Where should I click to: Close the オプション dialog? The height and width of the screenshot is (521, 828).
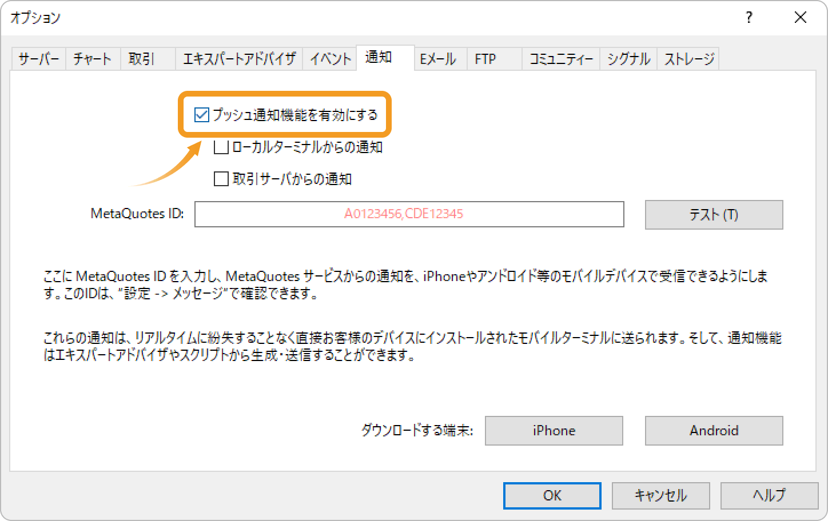[801, 18]
